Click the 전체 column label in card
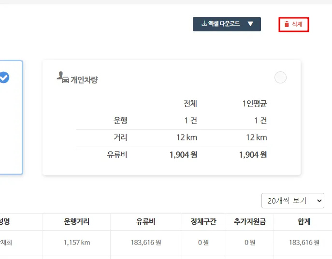Image resolution: width=332 pixels, height=259 pixels. pyautogui.click(x=190, y=104)
